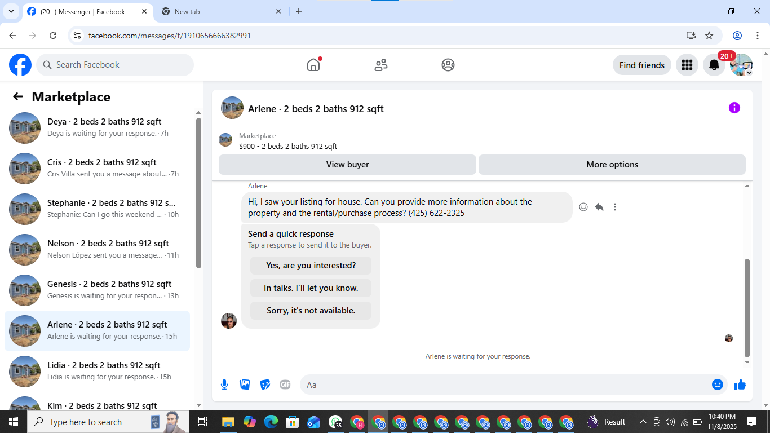Viewport: 770px width, 433px height.
Task: Open Cris's conversation
Action: tap(97, 169)
